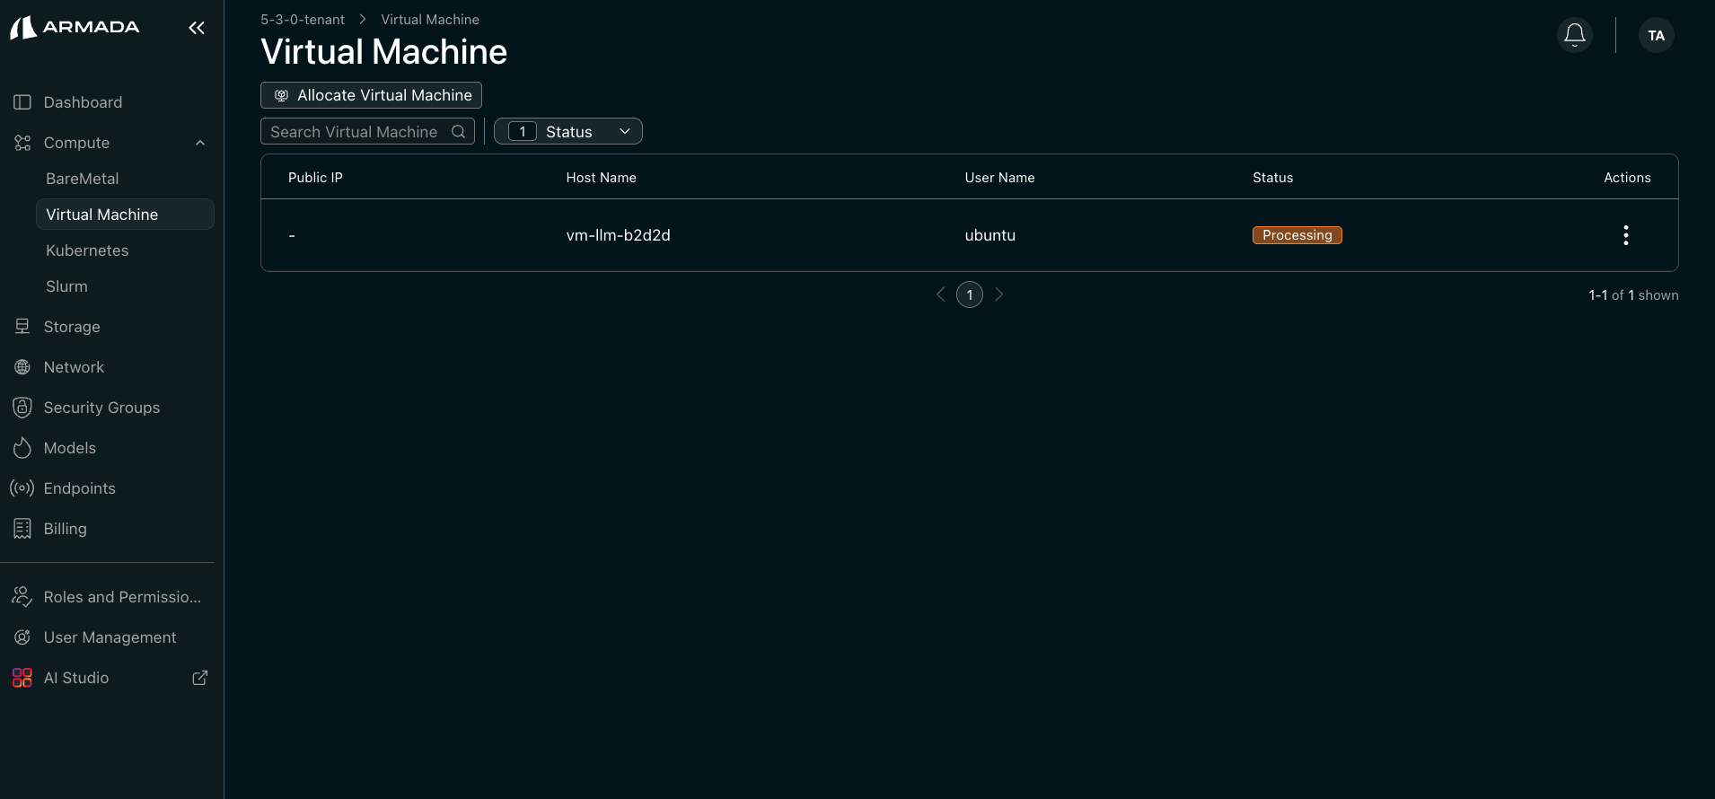Image resolution: width=1715 pixels, height=799 pixels.
Task: Open AI Studio external link icon
Action: [x=200, y=678]
